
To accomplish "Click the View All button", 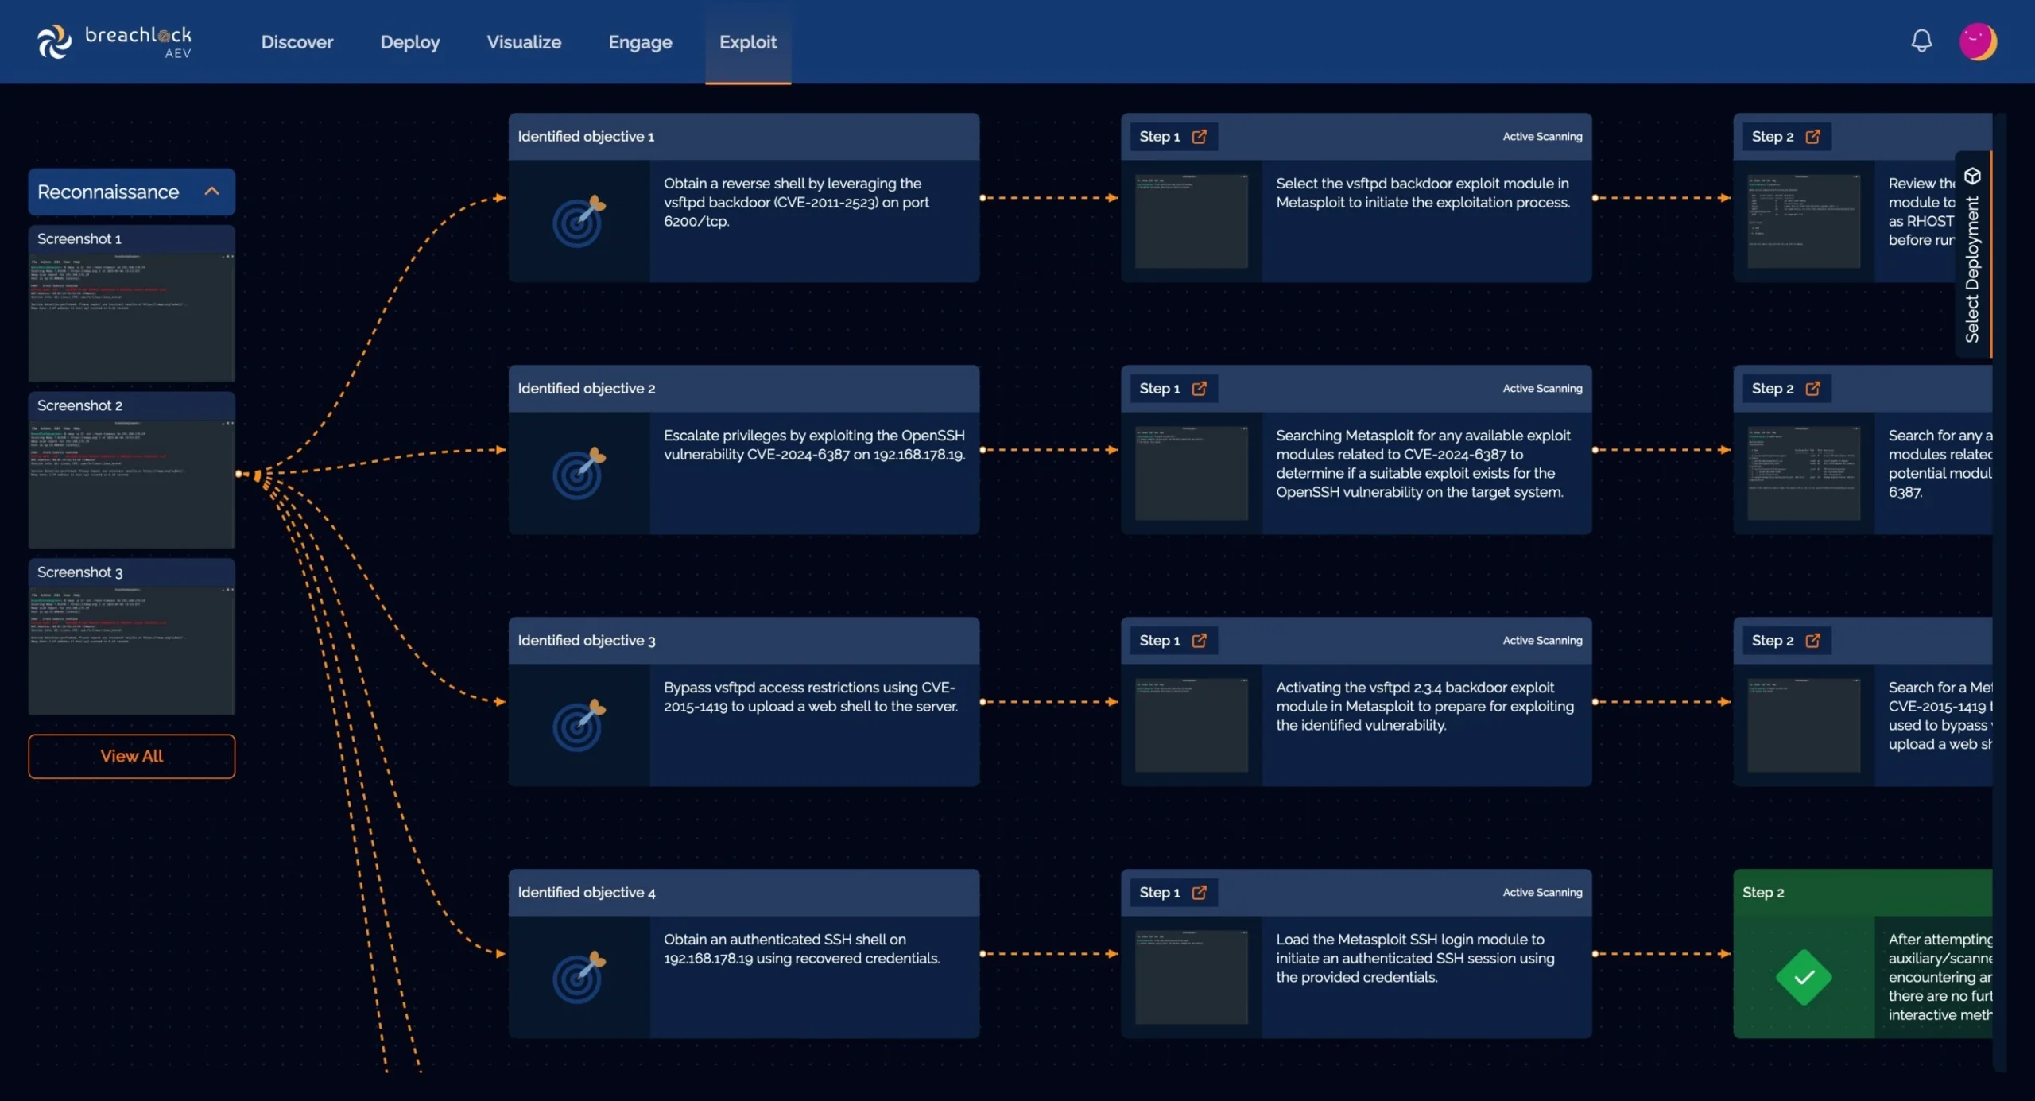I will click(x=131, y=756).
